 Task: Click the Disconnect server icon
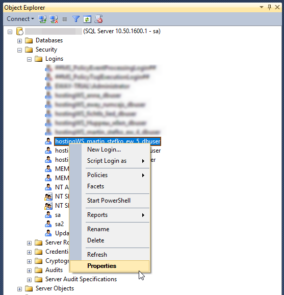click(x=54, y=19)
